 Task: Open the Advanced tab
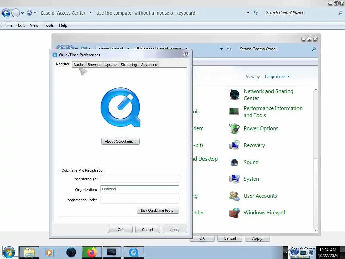point(149,65)
